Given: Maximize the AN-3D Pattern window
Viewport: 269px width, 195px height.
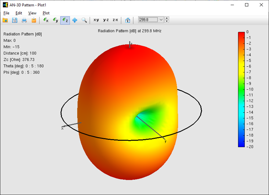Looking at the screenshot, I should pyautogui.click(x=246, y=5).
